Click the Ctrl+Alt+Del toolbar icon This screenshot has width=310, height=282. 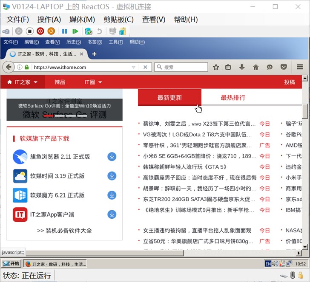point(6,31)
